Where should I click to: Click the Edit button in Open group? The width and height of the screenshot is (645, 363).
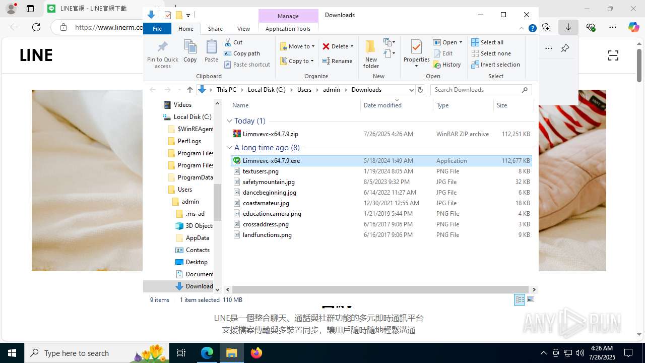click(443, 53)
